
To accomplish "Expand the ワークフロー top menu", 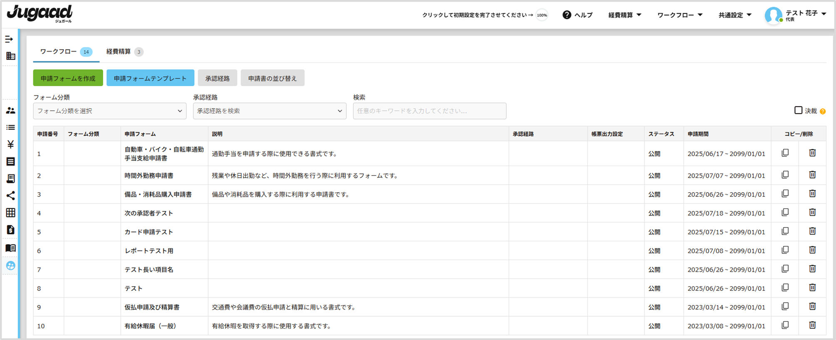I will point(680,15).
